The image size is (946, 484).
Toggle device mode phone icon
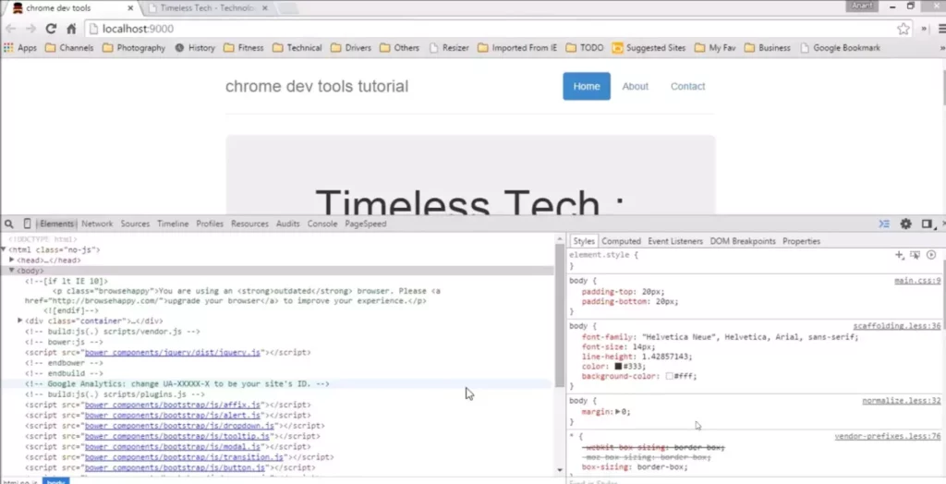coord(27,224)
